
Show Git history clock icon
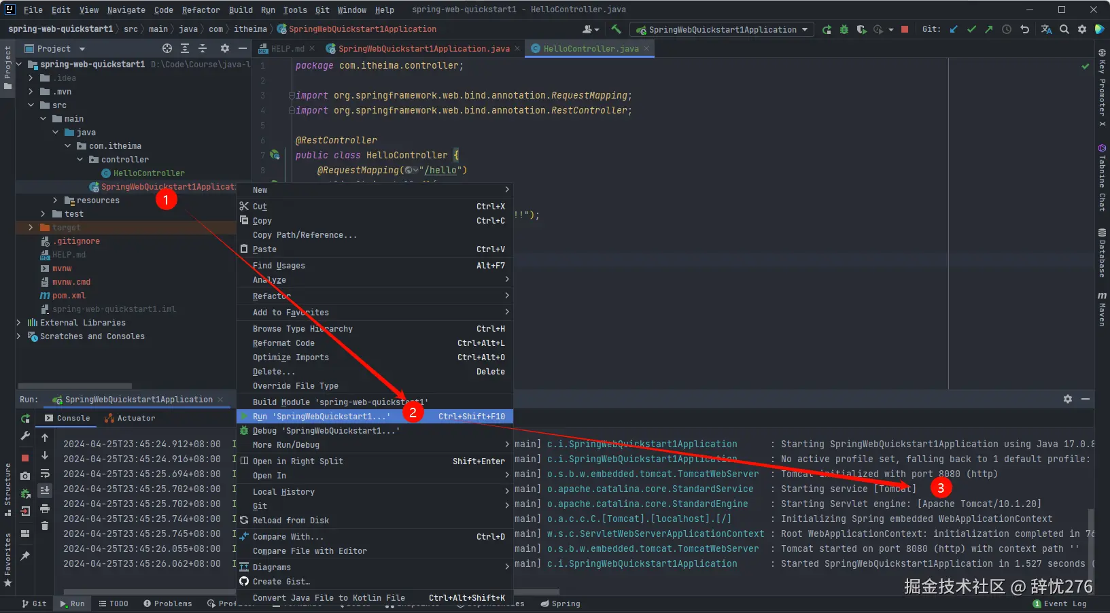(1007, 29)
